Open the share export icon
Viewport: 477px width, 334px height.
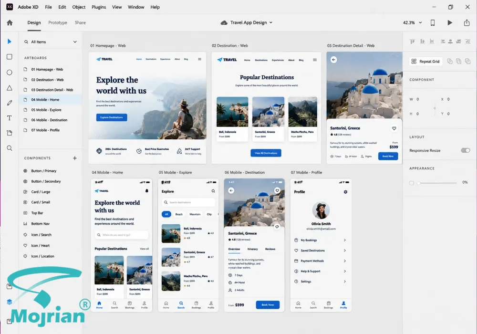(x=467, y=22)
